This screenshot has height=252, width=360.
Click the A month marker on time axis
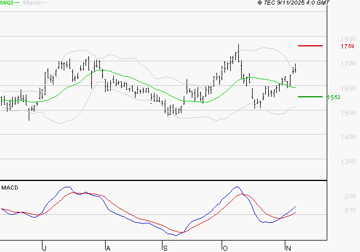click(x=108, y=248)
